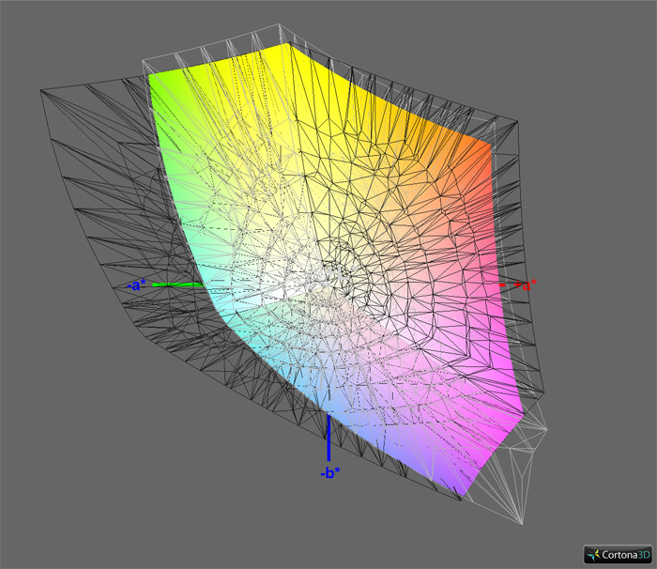Click the Cortona3D logo badge

[618, 554]
